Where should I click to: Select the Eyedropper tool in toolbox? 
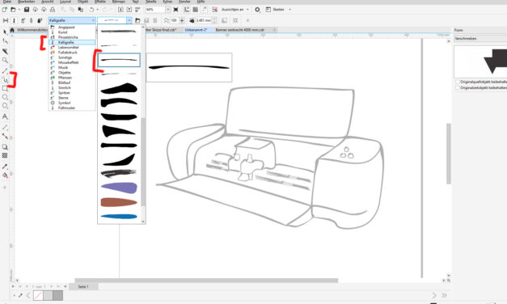point(5,167)
